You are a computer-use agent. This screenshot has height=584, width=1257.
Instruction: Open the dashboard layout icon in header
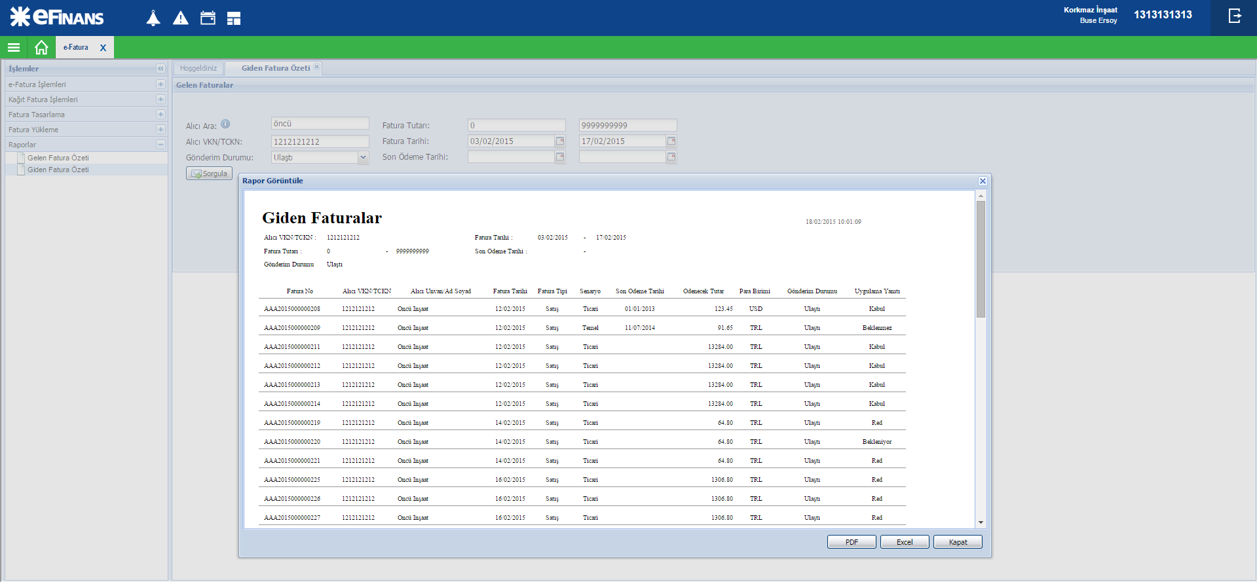[234, 18]
